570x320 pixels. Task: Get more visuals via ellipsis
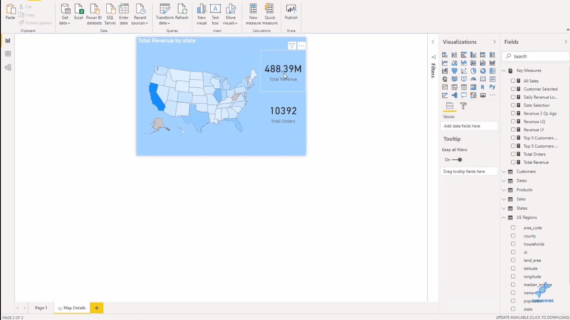pos(492,95)
